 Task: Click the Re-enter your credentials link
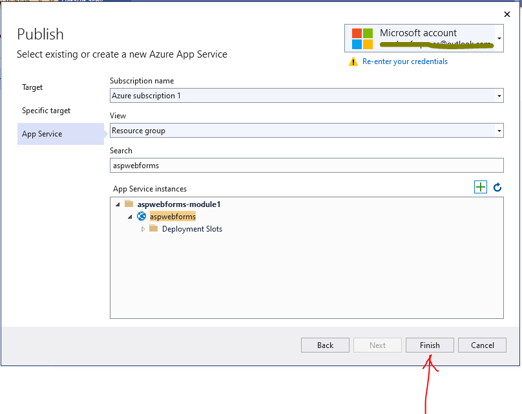[x=405, y=61]
